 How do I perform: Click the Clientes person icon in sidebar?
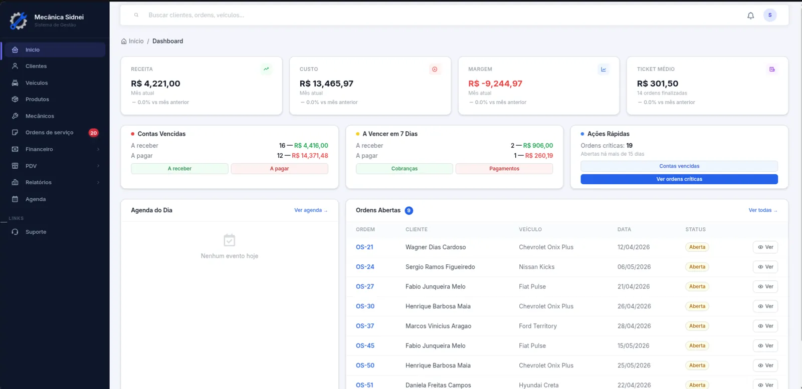click(x=15, y=66)
